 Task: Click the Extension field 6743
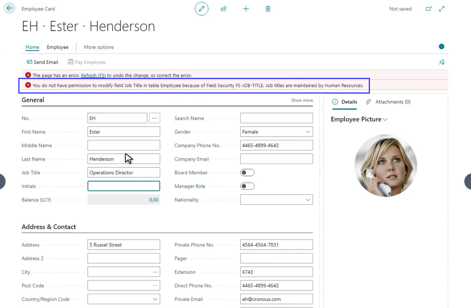276,272
